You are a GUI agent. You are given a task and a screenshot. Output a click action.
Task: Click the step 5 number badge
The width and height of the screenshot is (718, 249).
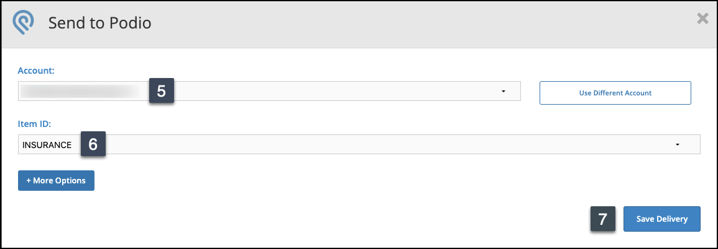[x=161, y=92]
